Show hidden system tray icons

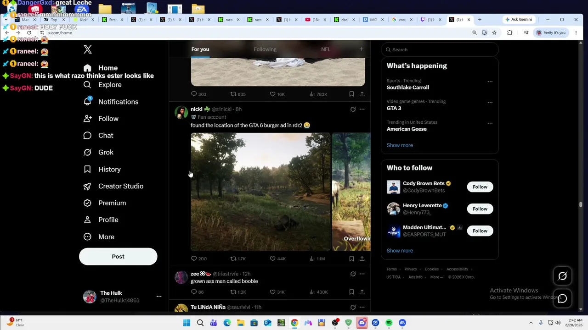click(x=531, y=323)
